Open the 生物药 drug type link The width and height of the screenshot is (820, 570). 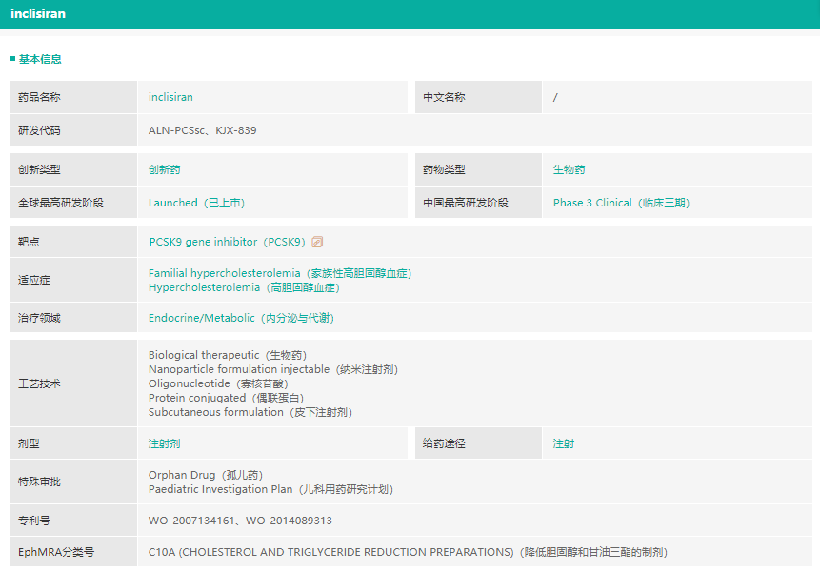(569, 169)
